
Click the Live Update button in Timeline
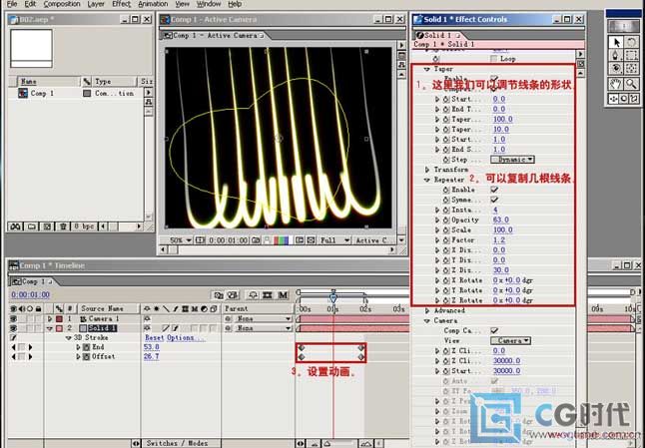[218, 295]
